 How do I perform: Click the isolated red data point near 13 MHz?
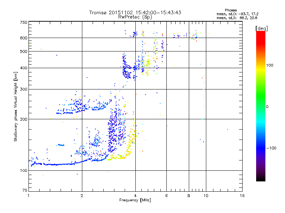click(228, 130)
